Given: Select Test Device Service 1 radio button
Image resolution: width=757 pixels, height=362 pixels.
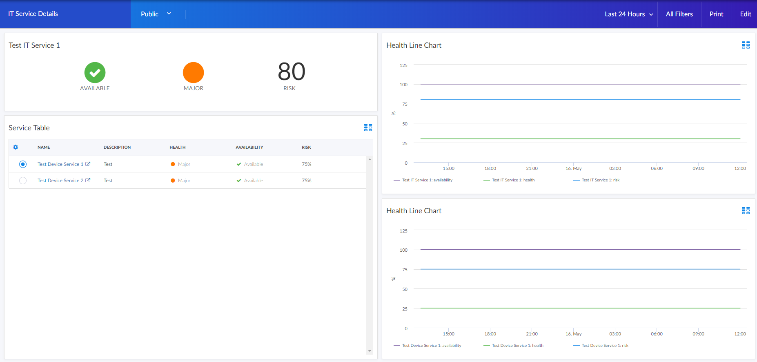Looking at the screenshot, I should click(x=23, y=164).
